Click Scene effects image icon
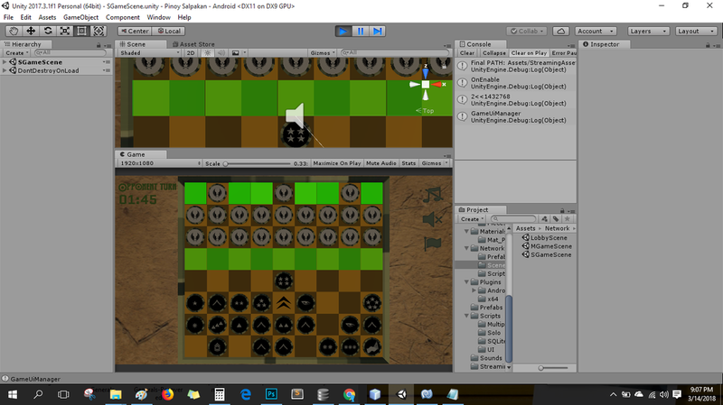This screenshot has width=723, height=405. coord(236,53)
